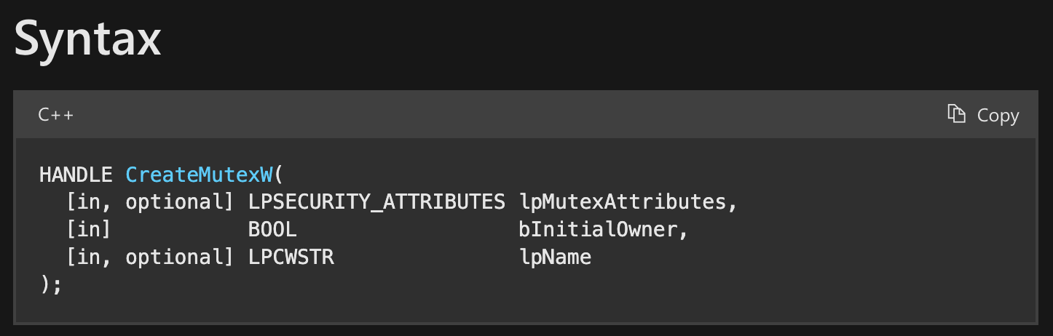Click the BOOL type keyword
The height and width of the screenshot is (336, 1053).
[272, 230]
